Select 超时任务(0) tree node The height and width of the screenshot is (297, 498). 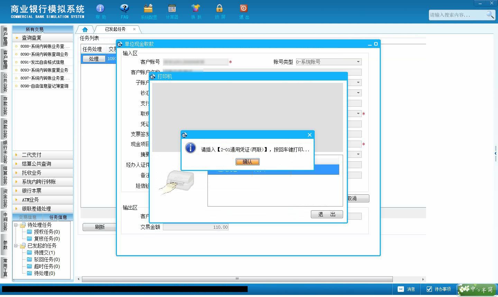pyautogui.click(x=47, y=266)
